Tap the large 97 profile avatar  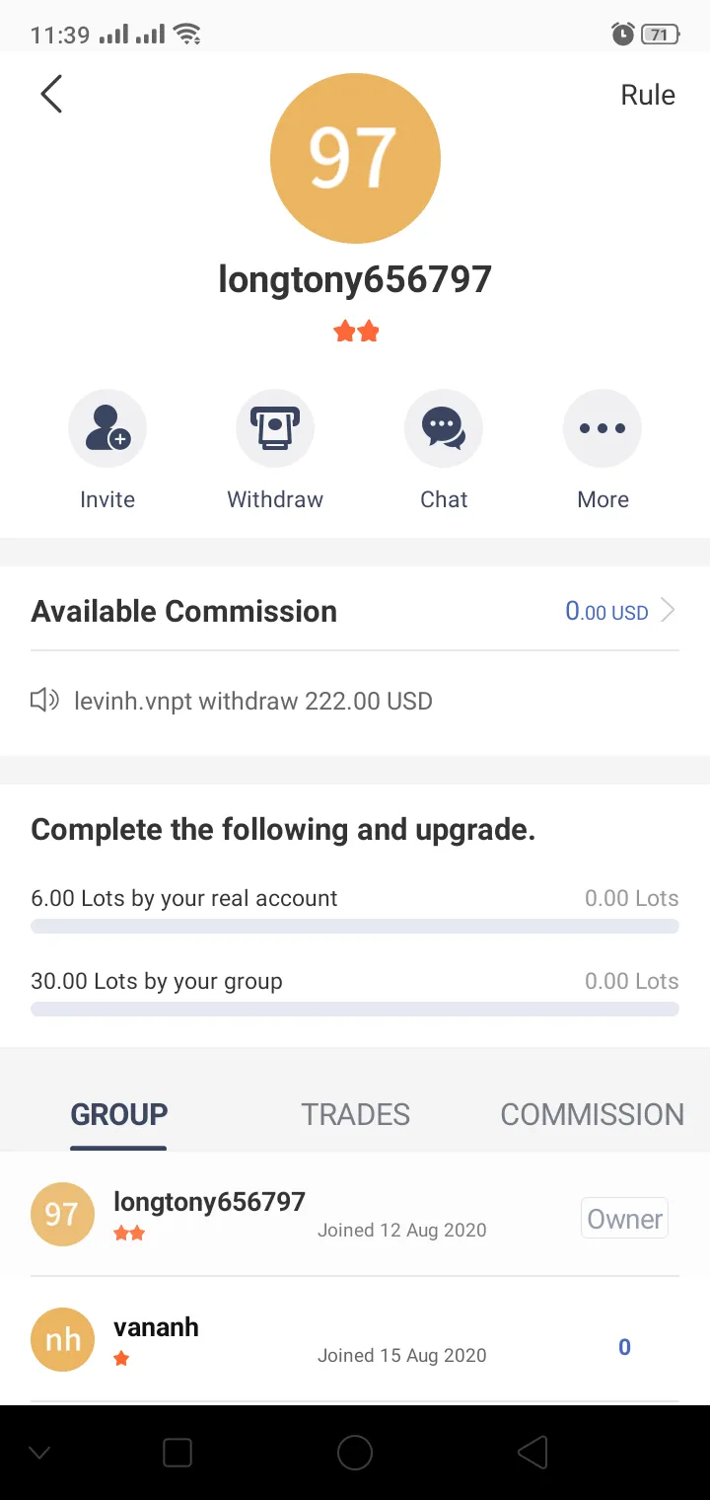(355, 158)
